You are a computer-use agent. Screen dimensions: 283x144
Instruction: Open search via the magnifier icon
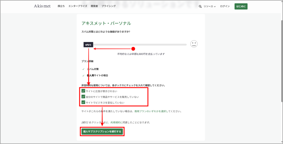pyautogui.click(x=200, y=6)
